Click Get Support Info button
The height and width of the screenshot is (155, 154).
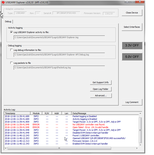tap(101, 82)
